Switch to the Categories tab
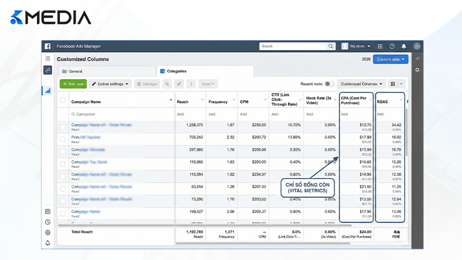Image resolution: width=462 pixels, height=260 pixels. click(x=205, y=71)
